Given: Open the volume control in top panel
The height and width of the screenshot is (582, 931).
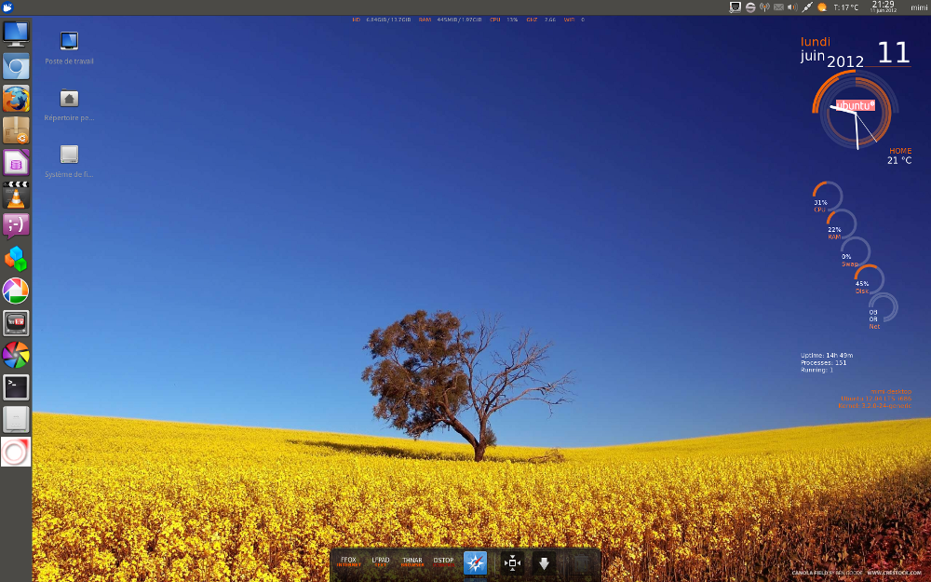Looking at the screenshot, I should (x=792, y=7).
